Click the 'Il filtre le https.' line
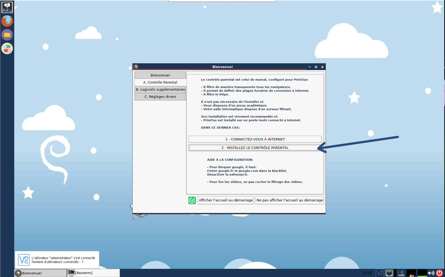Image resolution: width=445 pixels, height=277 pixels. click(215, 94)
